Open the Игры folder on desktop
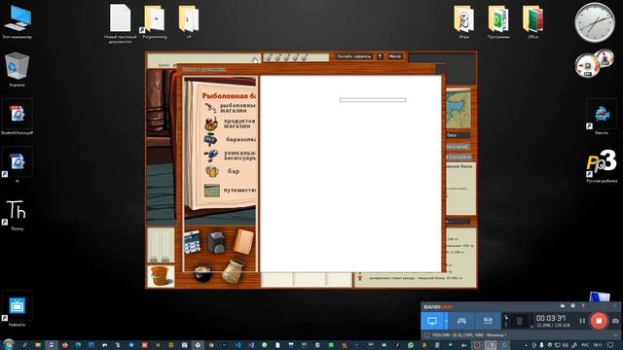Image resolution: width=623 pixels, height=350 pixels. coord(464,21)
